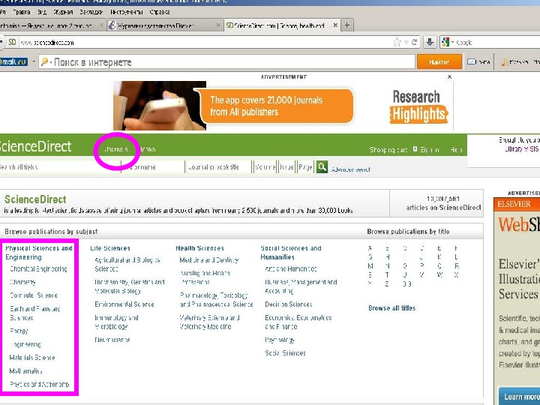Click the Sign in link
The height and width of the screenshot is (405, 540).
point(429,150)
